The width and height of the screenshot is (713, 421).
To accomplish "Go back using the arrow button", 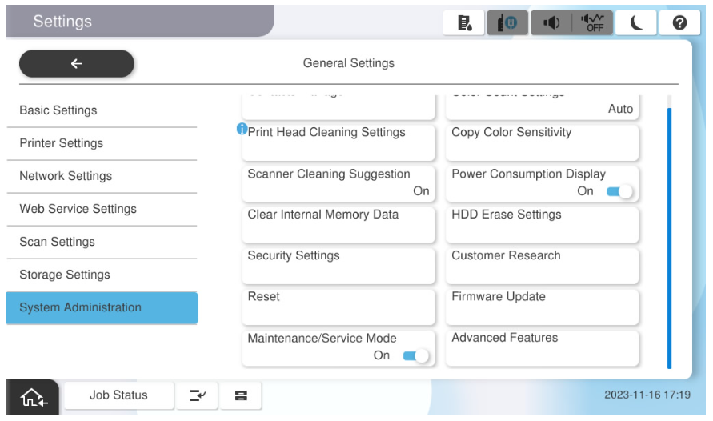I will (x=77, y=63).
